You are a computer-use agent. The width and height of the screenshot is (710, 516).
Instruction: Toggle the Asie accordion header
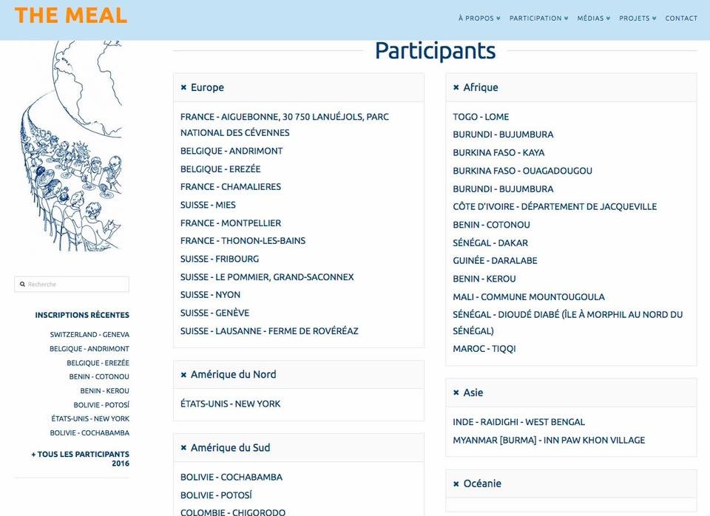tap(571, 393)
